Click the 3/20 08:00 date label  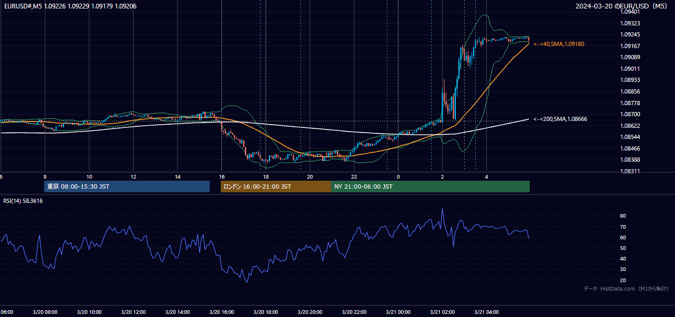[x=45, y=312]
